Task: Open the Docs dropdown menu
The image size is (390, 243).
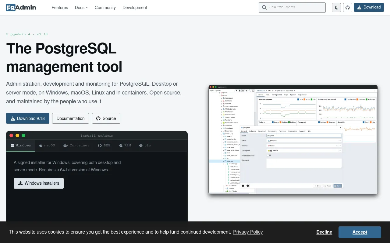Action: [81, 8]
